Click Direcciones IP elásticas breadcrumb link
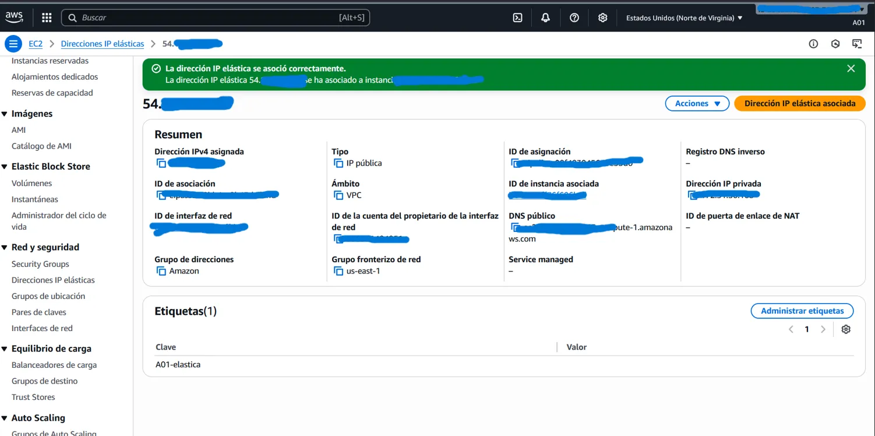Screen dimensions: 875x436 click(103, 44)
